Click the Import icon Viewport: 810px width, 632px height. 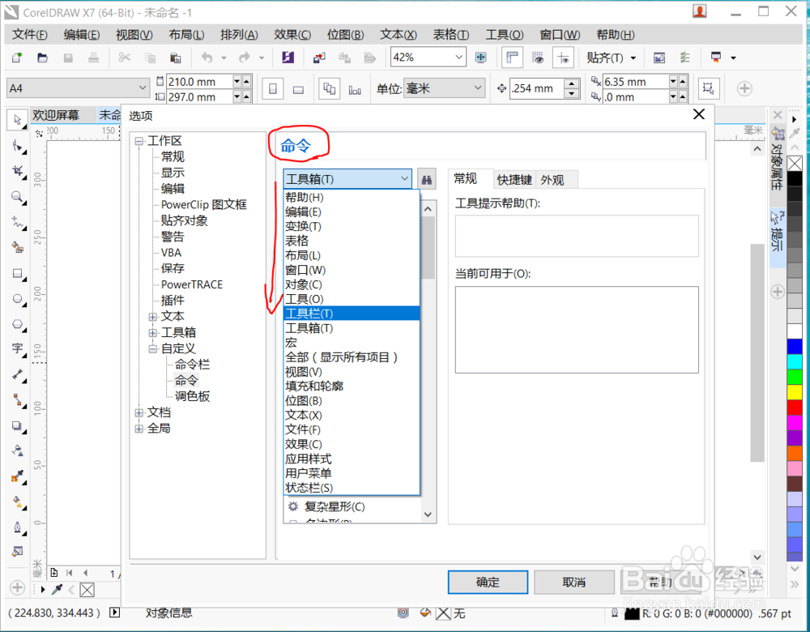(319, 58)
